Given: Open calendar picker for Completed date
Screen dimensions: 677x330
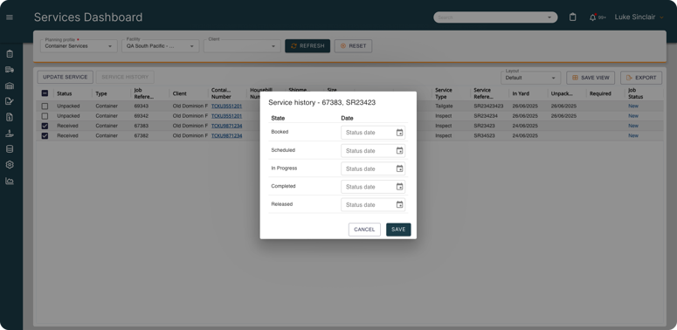Looking at the screenshot, I should point(400,187).
